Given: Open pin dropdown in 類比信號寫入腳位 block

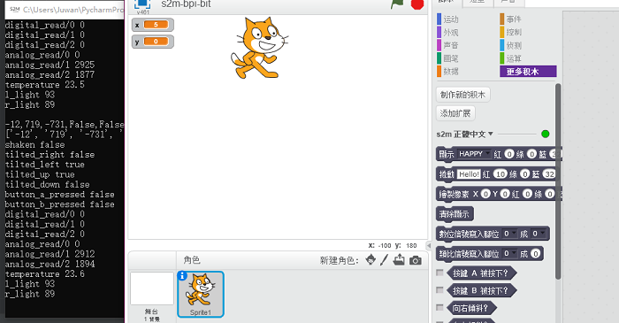Looking at the screenshot, I should click(509, 253).
